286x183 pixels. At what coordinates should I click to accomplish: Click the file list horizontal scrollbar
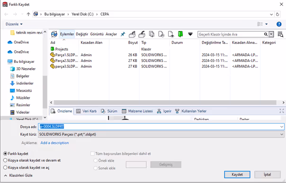coord(165,103)
